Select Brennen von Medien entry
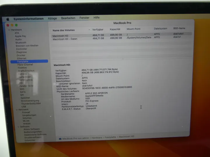This screenshot has width=210, height=157. [27, 46]
